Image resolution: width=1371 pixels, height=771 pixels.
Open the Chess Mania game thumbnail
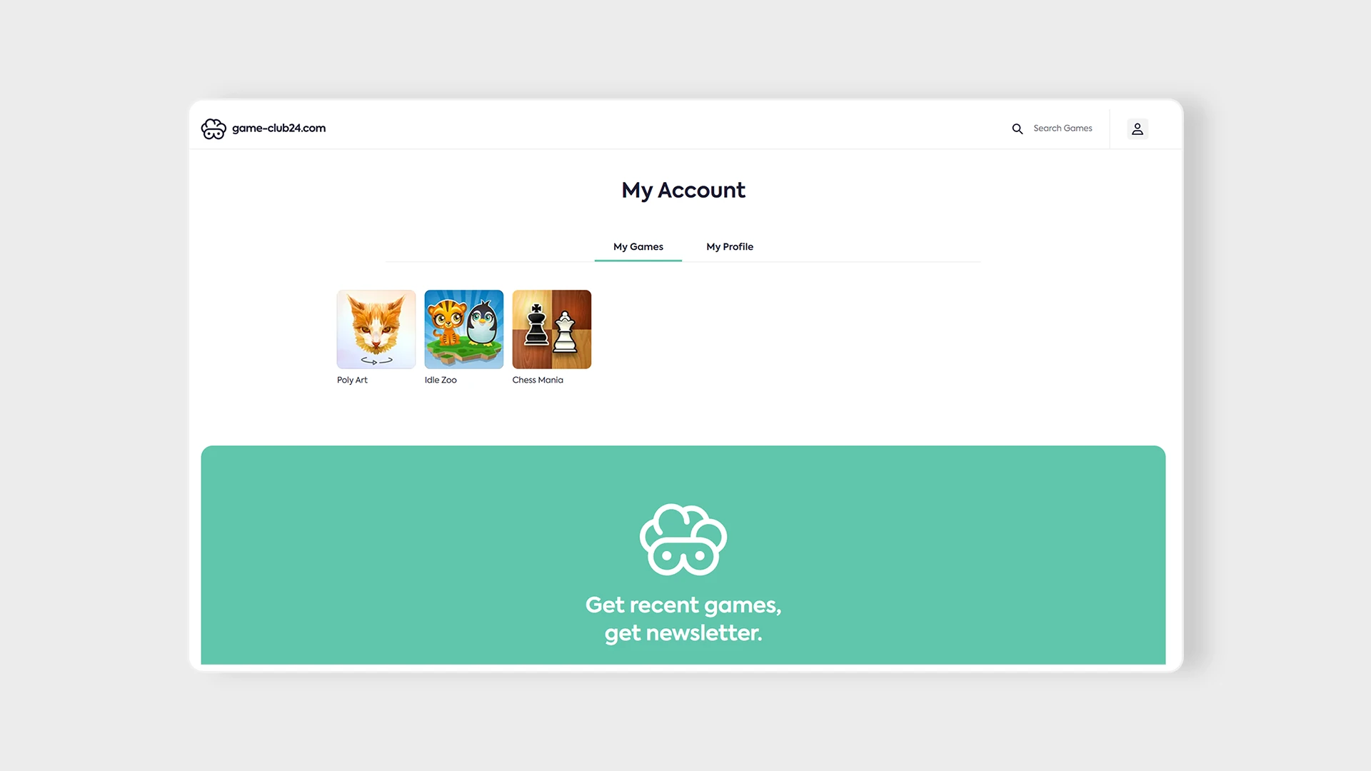click(x=552, y=329)
